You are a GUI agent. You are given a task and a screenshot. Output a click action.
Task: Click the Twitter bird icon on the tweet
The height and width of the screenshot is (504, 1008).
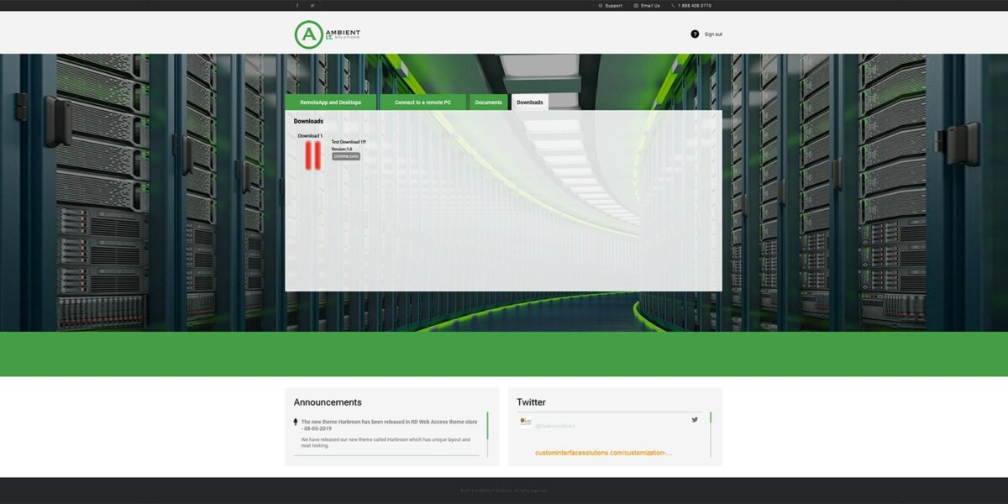(x=695, y=419)
